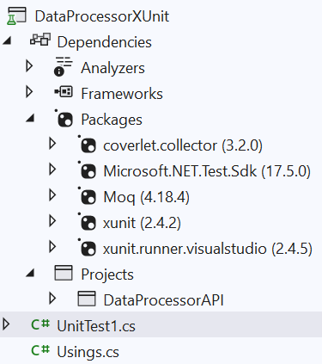Click the Moq package icon

pos(87,196)
